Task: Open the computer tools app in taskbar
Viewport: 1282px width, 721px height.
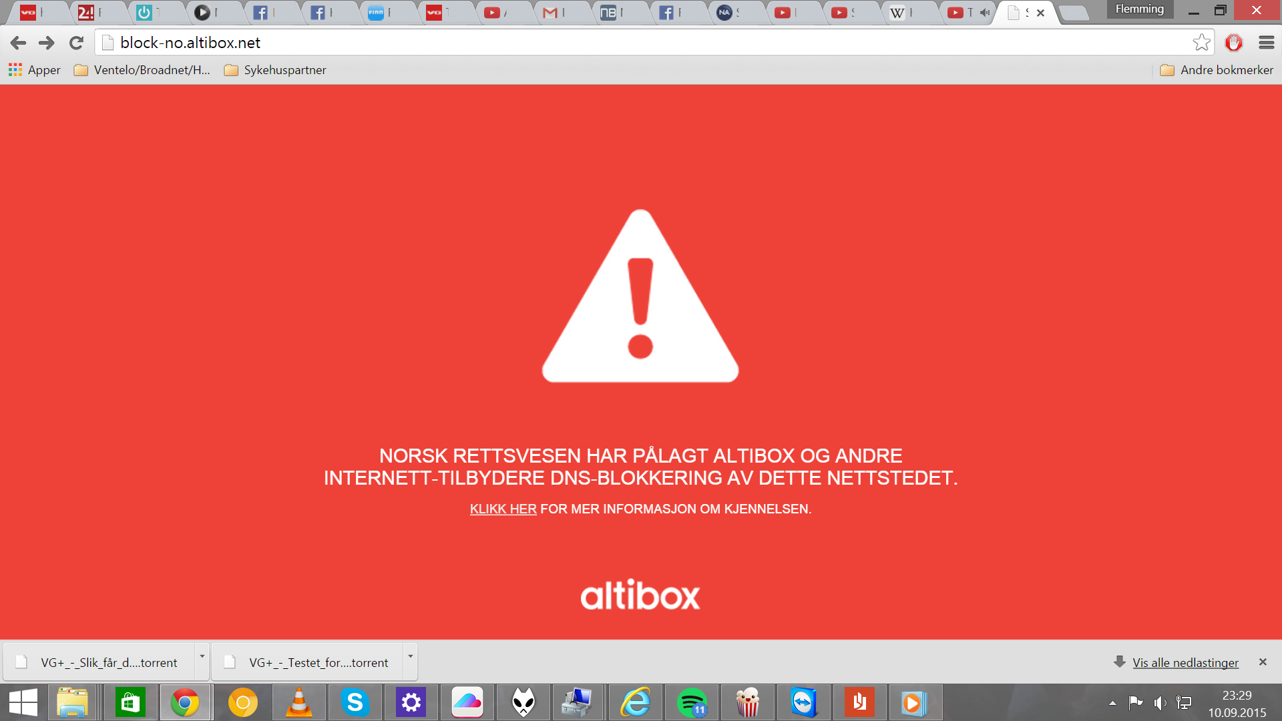Action: point(577,703)
